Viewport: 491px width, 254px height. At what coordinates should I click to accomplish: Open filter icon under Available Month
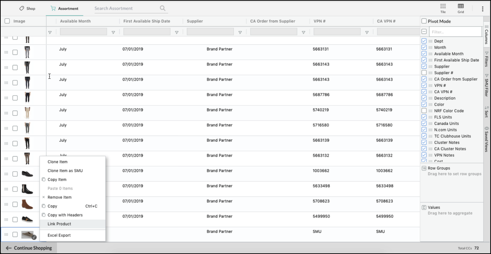(113, 32)
